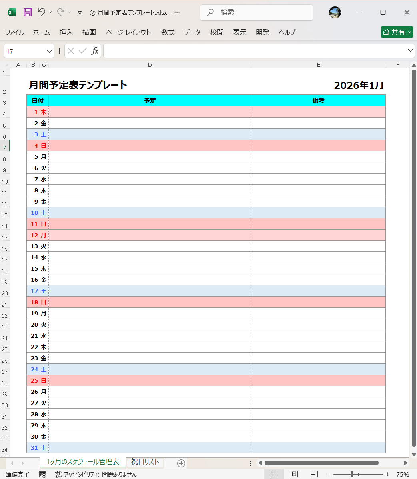Expand the Undo history dropdown arrow
The image size is (417, 479).
tap(50, 12)
